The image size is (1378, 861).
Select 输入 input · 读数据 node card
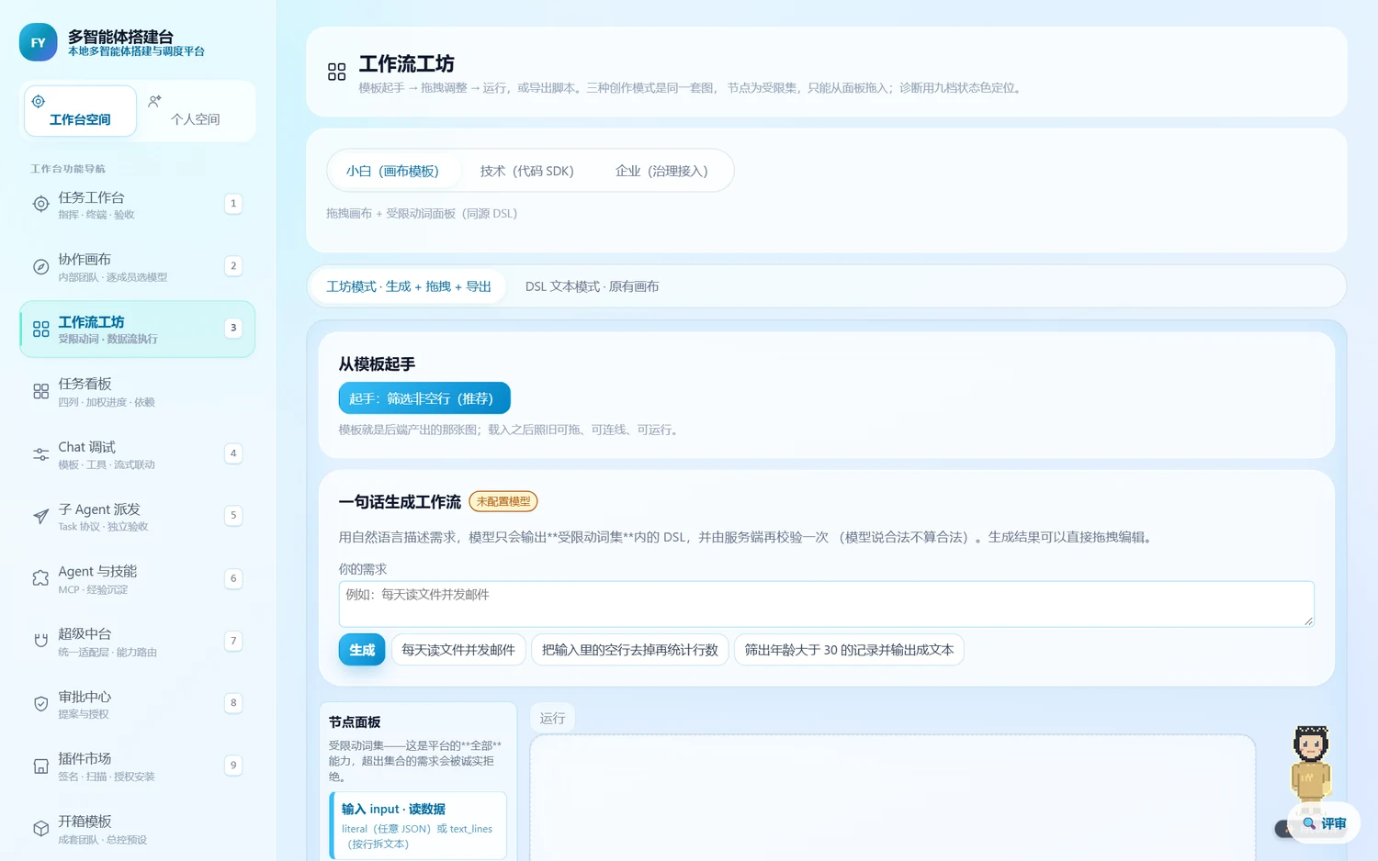pyautogui.click(x=418, y=826)
